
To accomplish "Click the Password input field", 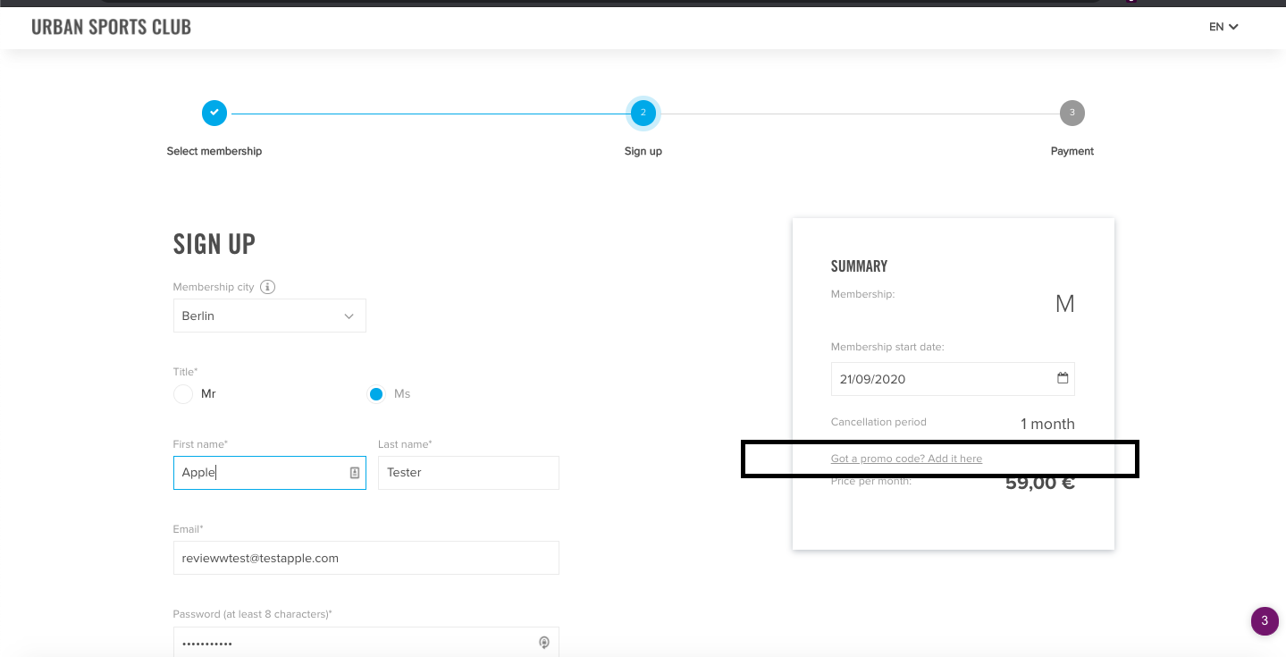I will tap(366, 643).
